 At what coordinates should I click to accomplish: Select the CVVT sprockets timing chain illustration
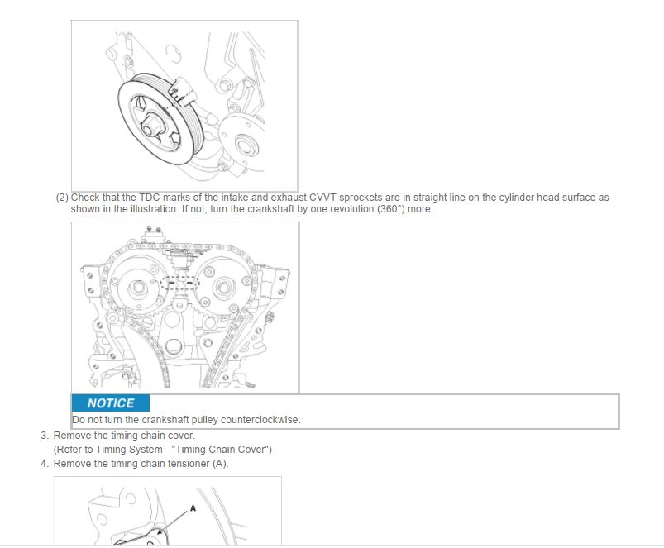184,307
